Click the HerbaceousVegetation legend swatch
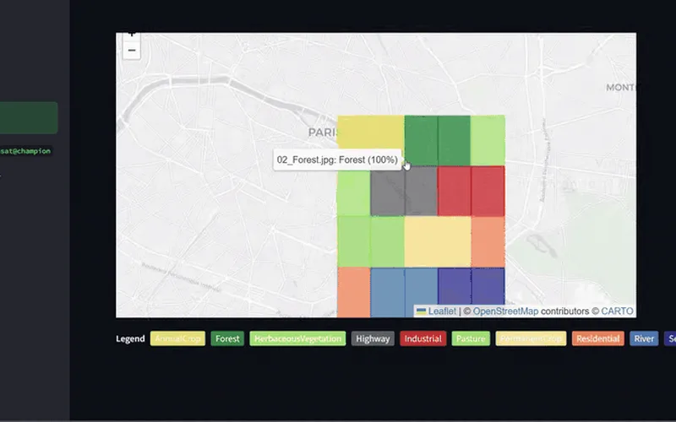This screenshot has width=676, height=422. tap(297, 338)
